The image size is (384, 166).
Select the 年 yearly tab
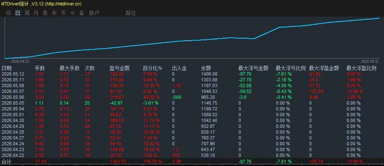click(54, 13)
